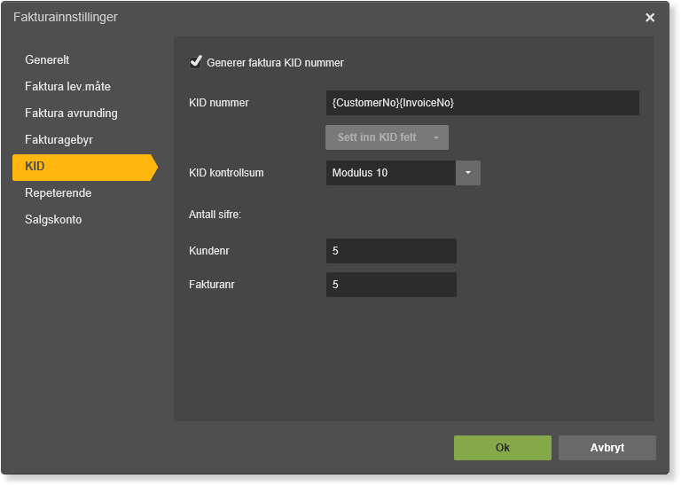
Task: Select the Fakturagebyr section
Action: click(59, 140)
